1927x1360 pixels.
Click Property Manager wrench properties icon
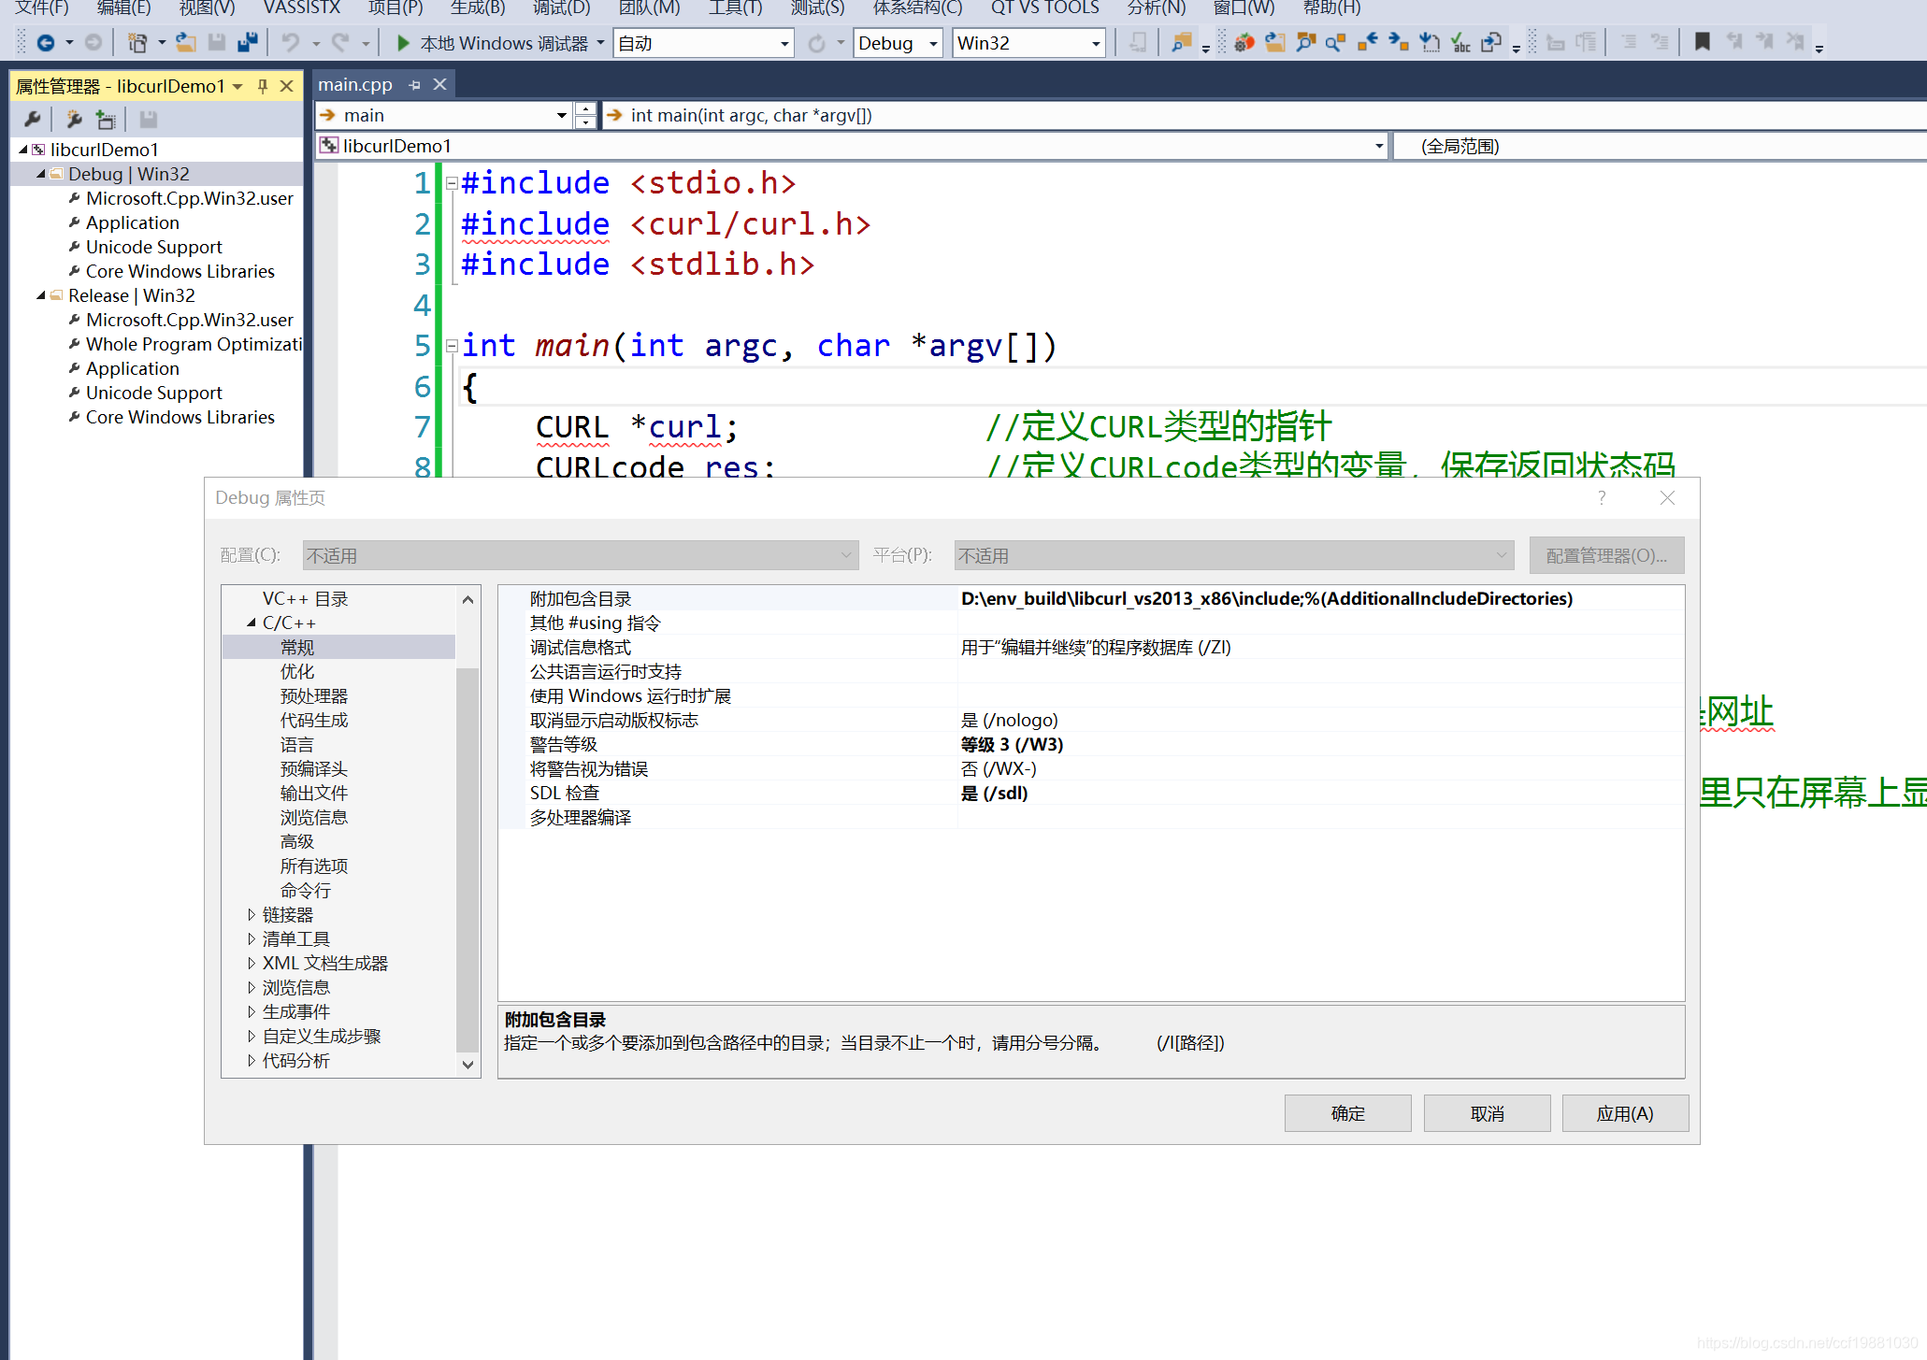(x=33, y=120)
